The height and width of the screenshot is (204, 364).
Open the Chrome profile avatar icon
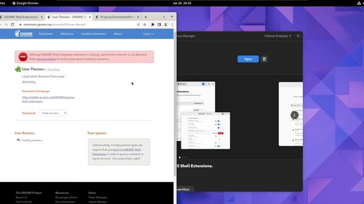(166, 24)
